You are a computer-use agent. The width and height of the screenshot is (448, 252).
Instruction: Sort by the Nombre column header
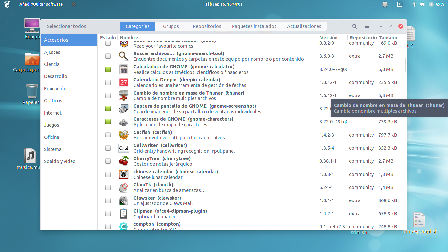[218, 38]
